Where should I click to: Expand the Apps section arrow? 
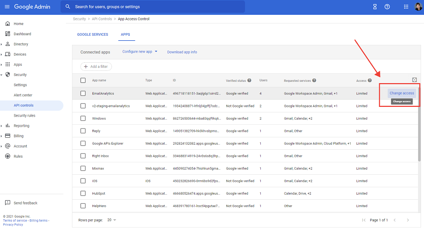(1, 64)
